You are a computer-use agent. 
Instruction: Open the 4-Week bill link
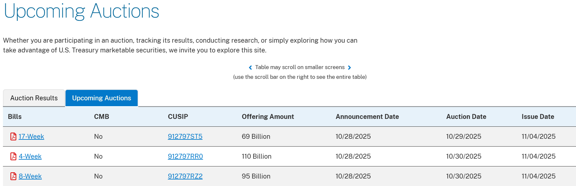30,156
